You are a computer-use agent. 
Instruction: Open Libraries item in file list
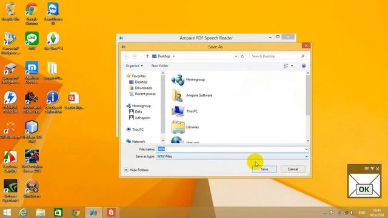185,127
